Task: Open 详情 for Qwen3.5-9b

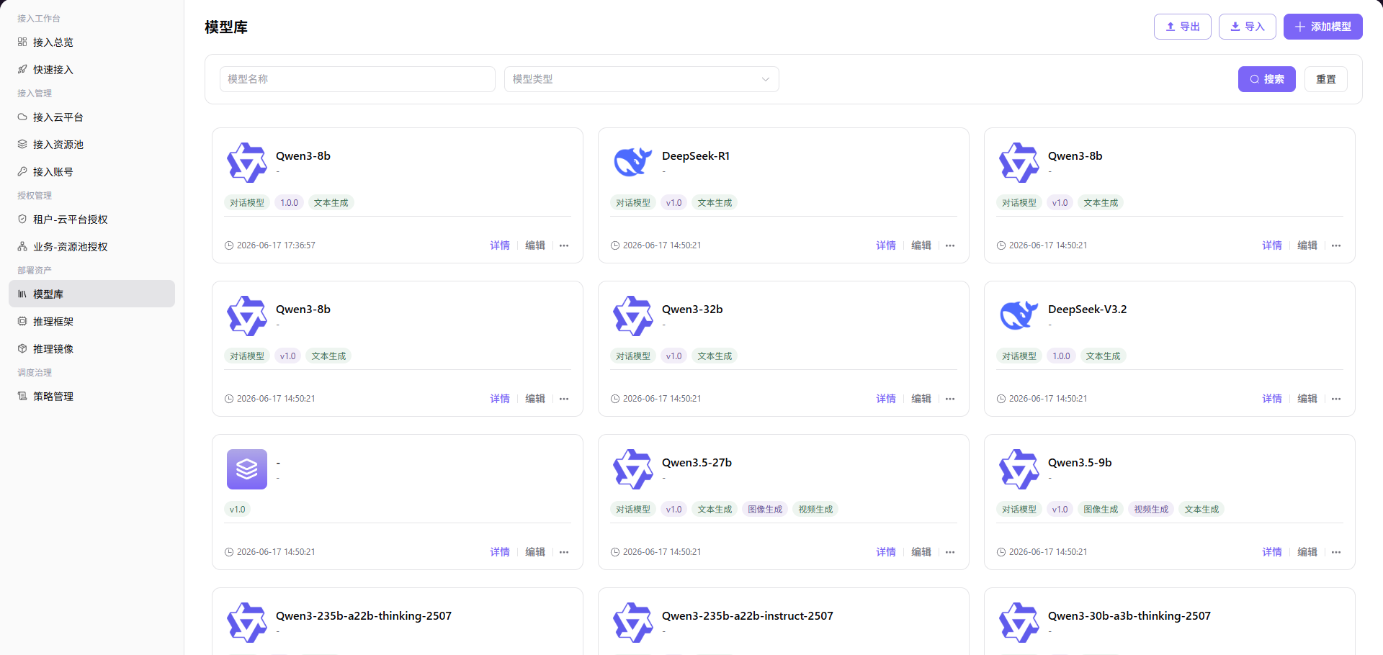Action: [1272, 552]
